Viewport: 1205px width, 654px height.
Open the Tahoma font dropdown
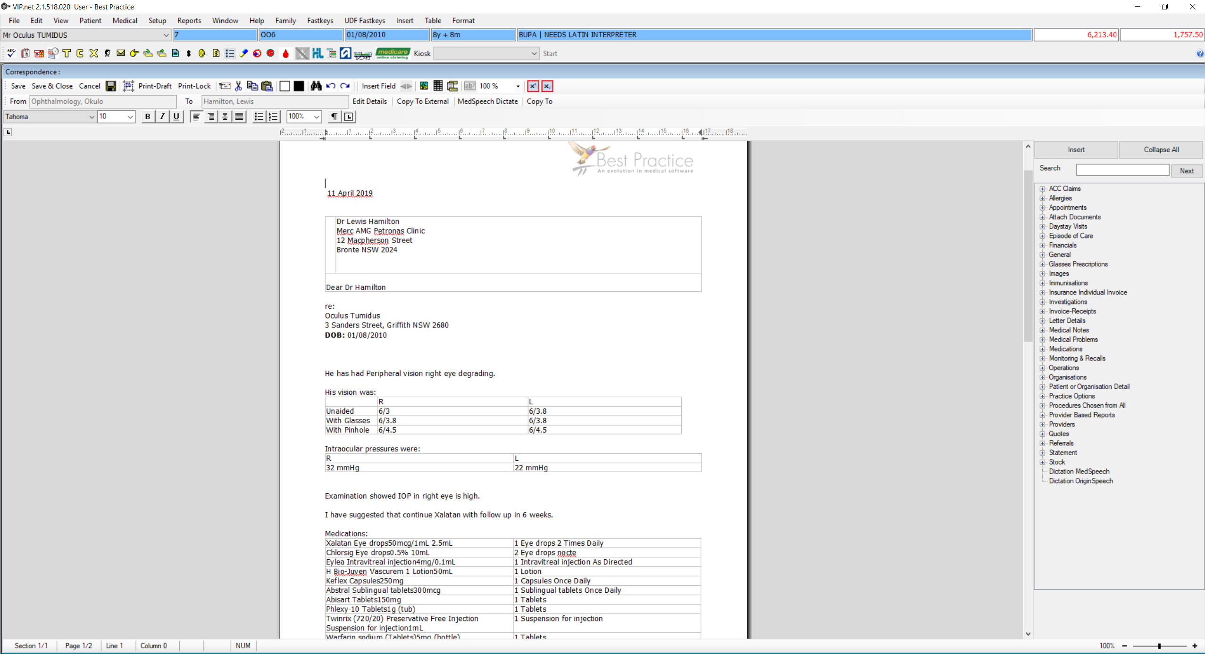pyautogui.click(x=92, y=116)
